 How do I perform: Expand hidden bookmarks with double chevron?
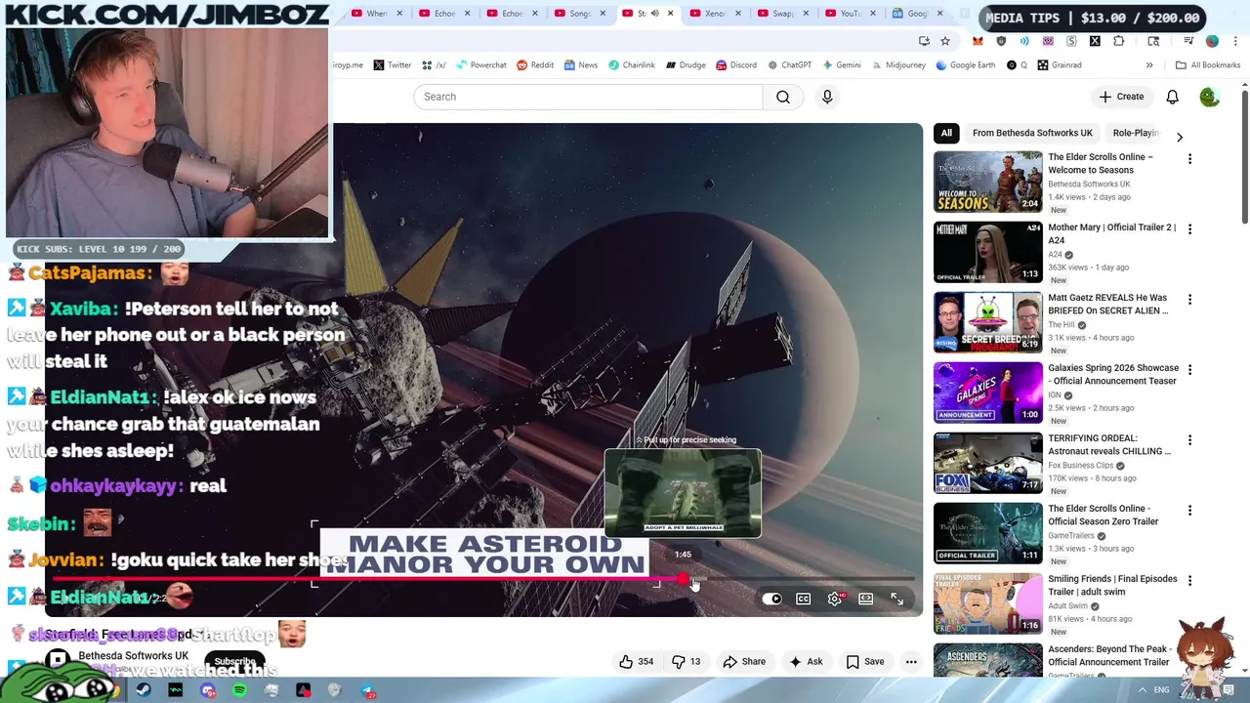coord(1149,65)
